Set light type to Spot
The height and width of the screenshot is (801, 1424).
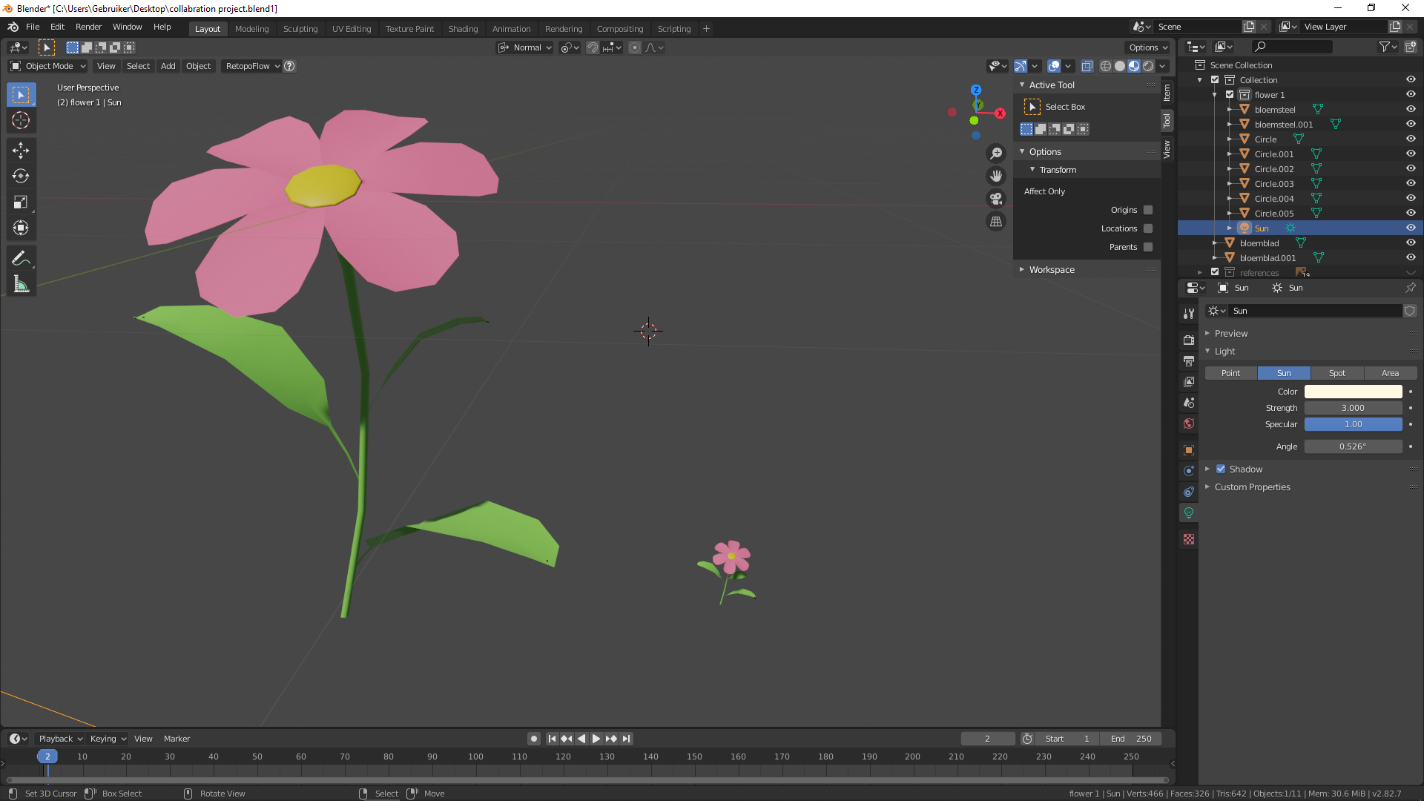pyautogui.click(x=1336, y=373)
